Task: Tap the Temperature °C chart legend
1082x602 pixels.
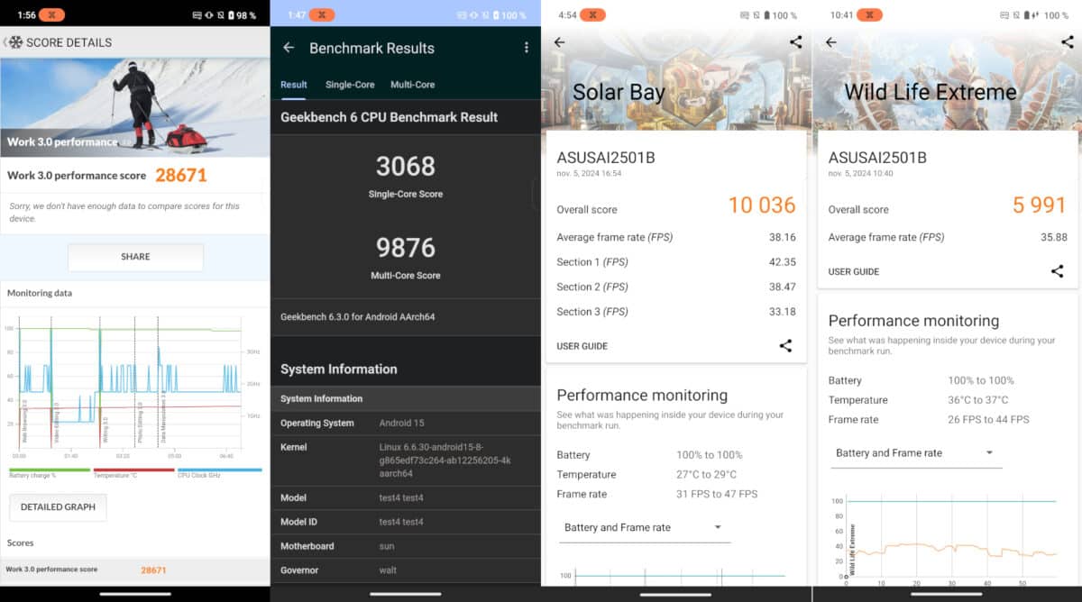Action: (134, 473)
